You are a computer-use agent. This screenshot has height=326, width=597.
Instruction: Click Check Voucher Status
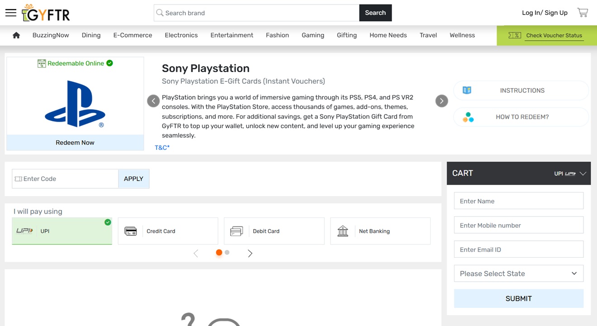point(554,35)
